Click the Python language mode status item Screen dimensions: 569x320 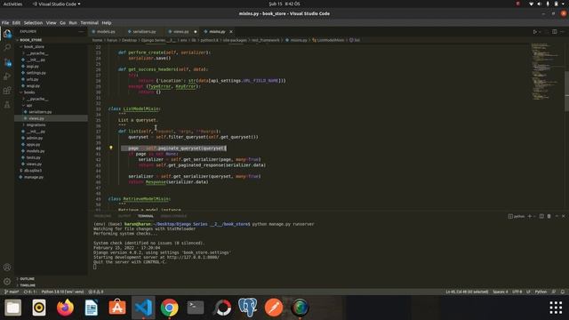coord(541,292)
